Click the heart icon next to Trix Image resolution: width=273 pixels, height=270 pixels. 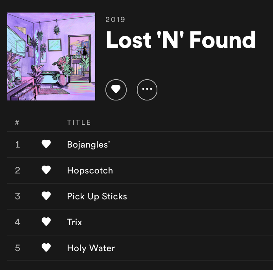click(x=46, y=222)
